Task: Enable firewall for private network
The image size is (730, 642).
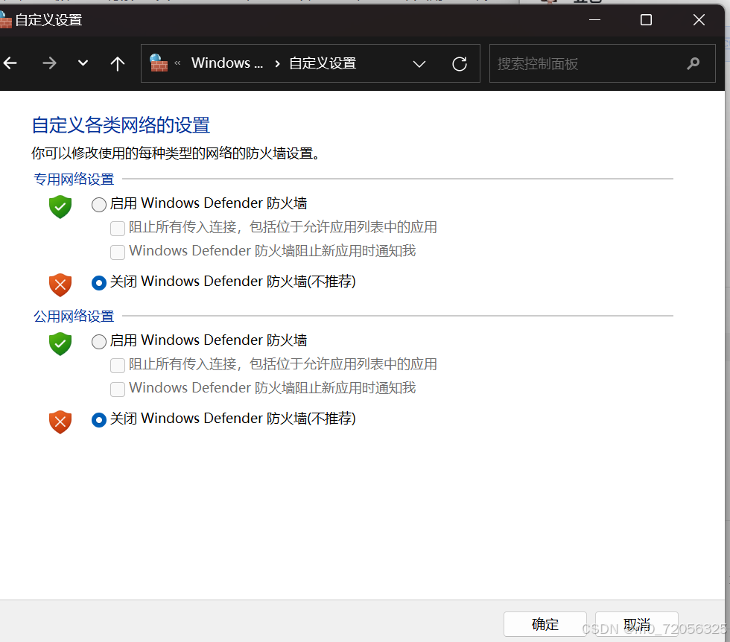Action: tap(98, 204)
